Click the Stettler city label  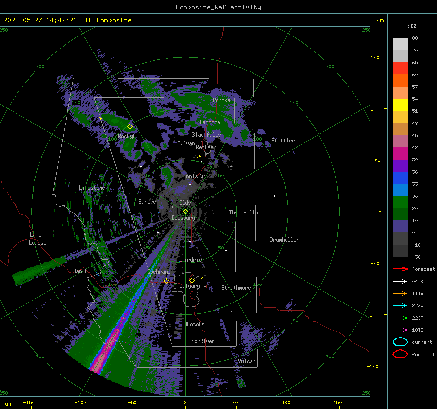(283, 141)
